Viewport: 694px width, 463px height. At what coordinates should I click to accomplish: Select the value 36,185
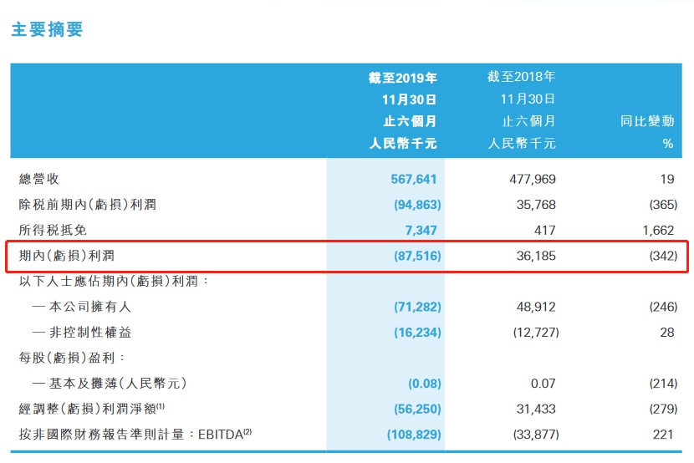(x=536, y=256)
